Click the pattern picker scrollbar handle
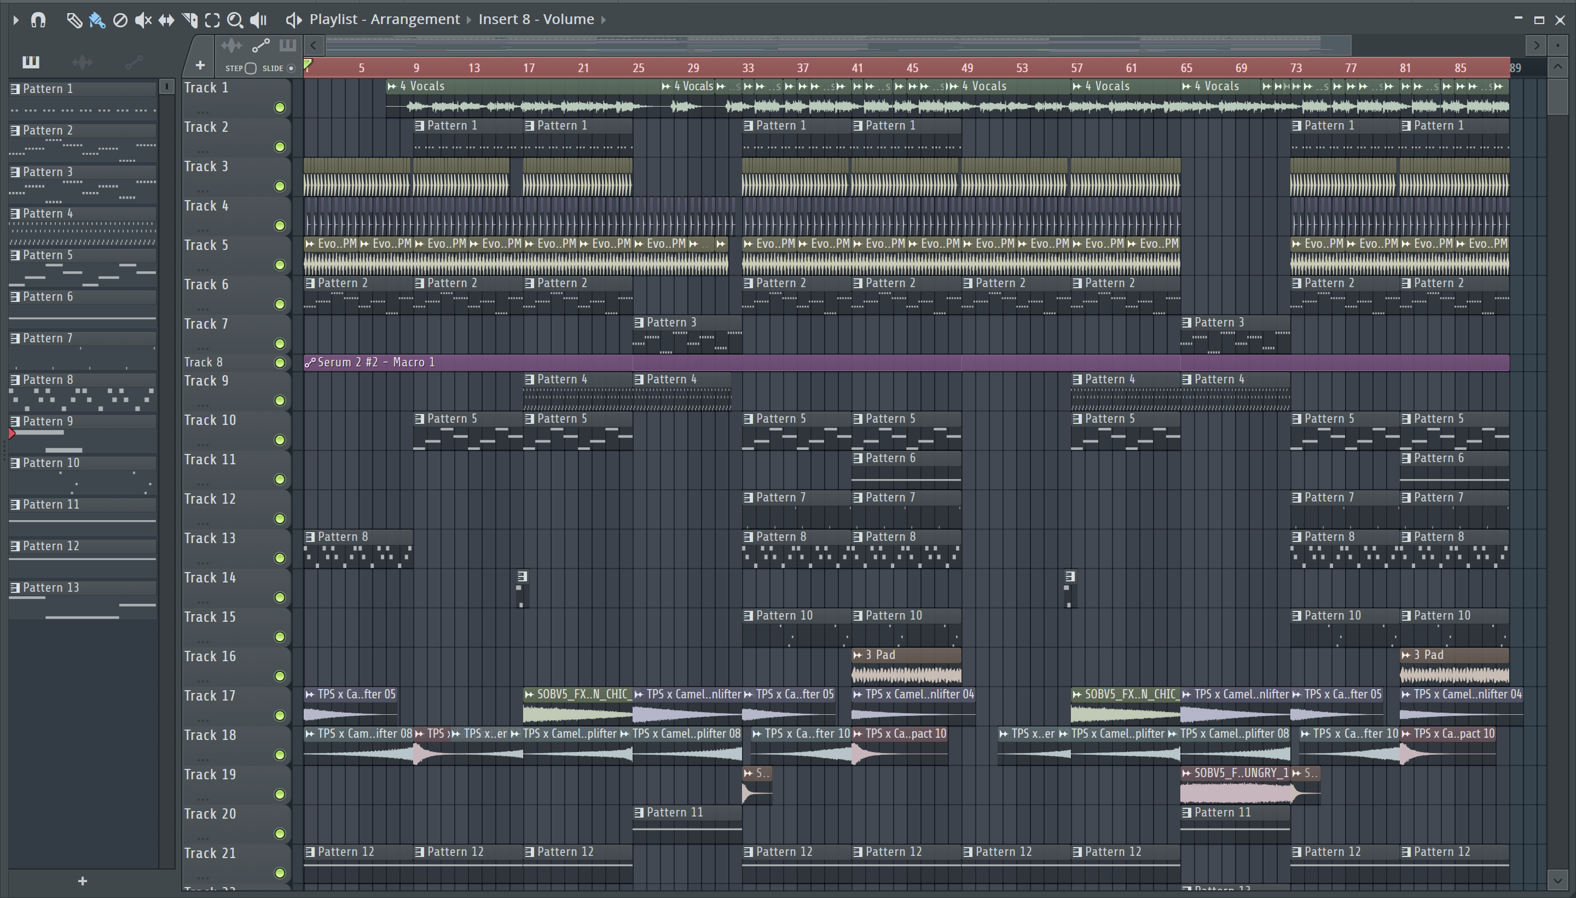Image resolution: width=1576 pixels, height=898 pixels. (166, 86)
